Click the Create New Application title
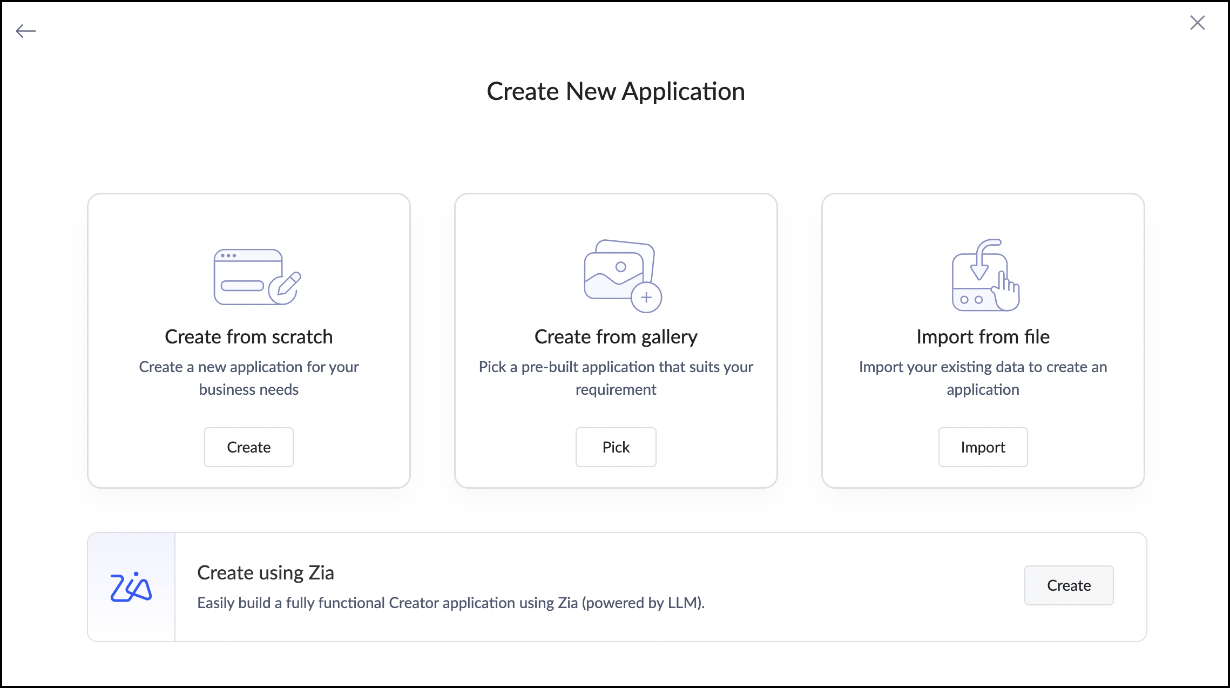The height and width of the screenshot is (688, 1230). pos(616,91)
